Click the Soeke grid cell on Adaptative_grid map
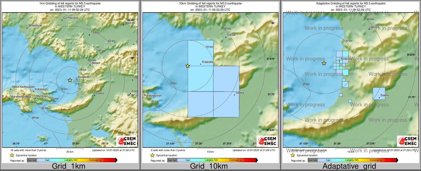Screen dimensions: 421x171 [379, 94]
